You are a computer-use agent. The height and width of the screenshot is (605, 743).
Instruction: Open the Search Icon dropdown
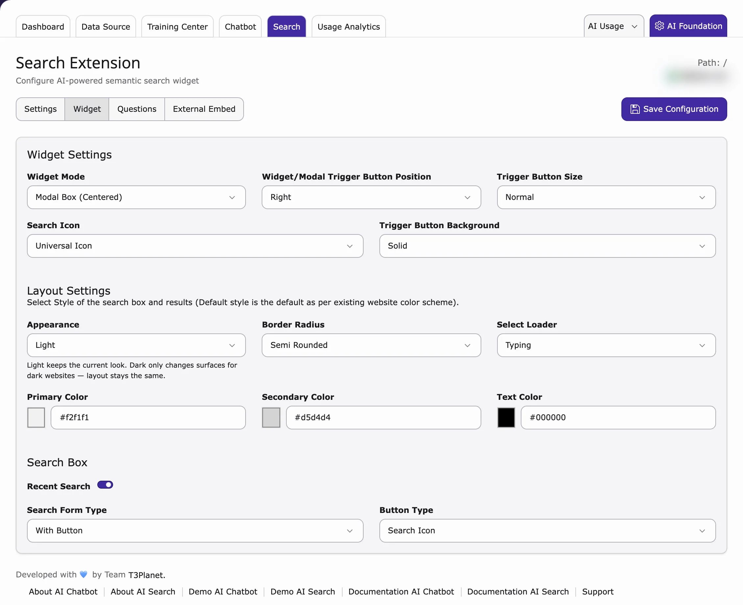tap(195, 246)
